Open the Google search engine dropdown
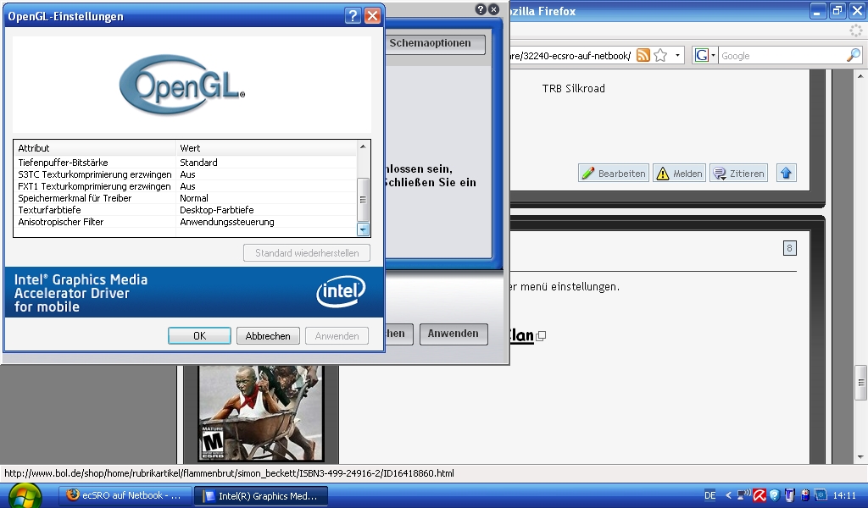Screen dimensions: 868x508 705,56
